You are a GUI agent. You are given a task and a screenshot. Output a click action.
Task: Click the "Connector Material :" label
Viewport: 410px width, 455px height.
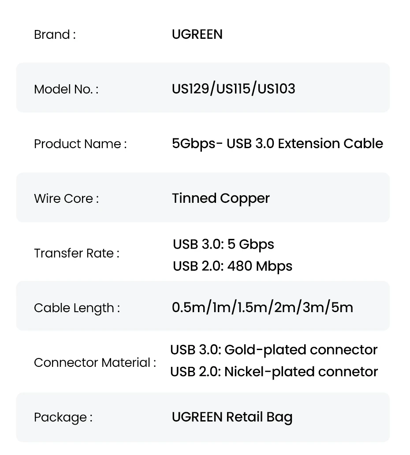(95, 362)
